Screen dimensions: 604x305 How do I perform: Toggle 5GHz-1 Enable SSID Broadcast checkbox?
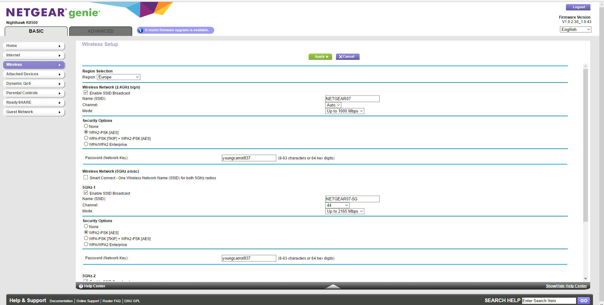(86, 193)
